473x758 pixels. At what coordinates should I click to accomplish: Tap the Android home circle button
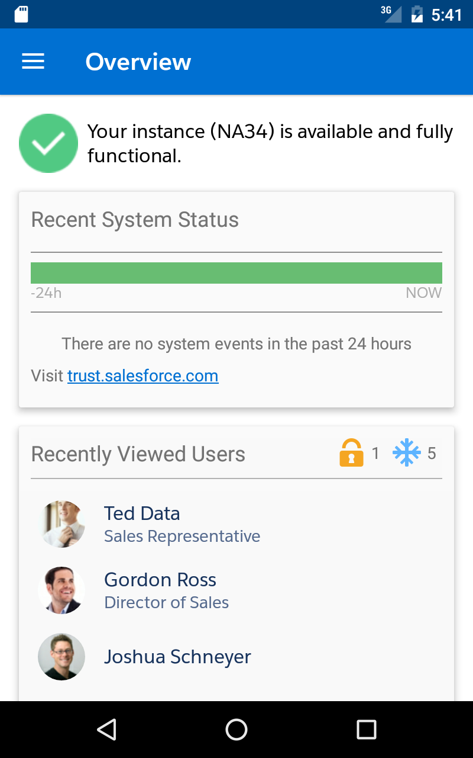pos(237,730)
